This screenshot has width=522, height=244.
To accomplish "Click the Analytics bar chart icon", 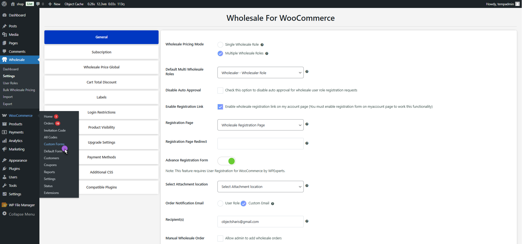I will [x=4, y=141].
